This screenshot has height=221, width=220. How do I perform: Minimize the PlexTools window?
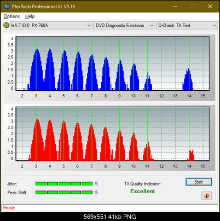[175, 7]
